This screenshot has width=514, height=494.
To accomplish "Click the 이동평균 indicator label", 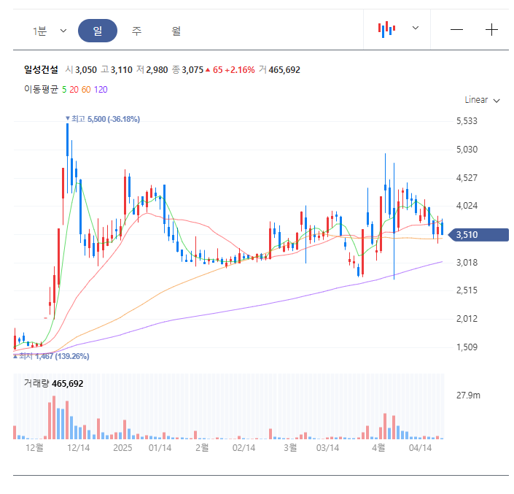I will pos(41,89).
